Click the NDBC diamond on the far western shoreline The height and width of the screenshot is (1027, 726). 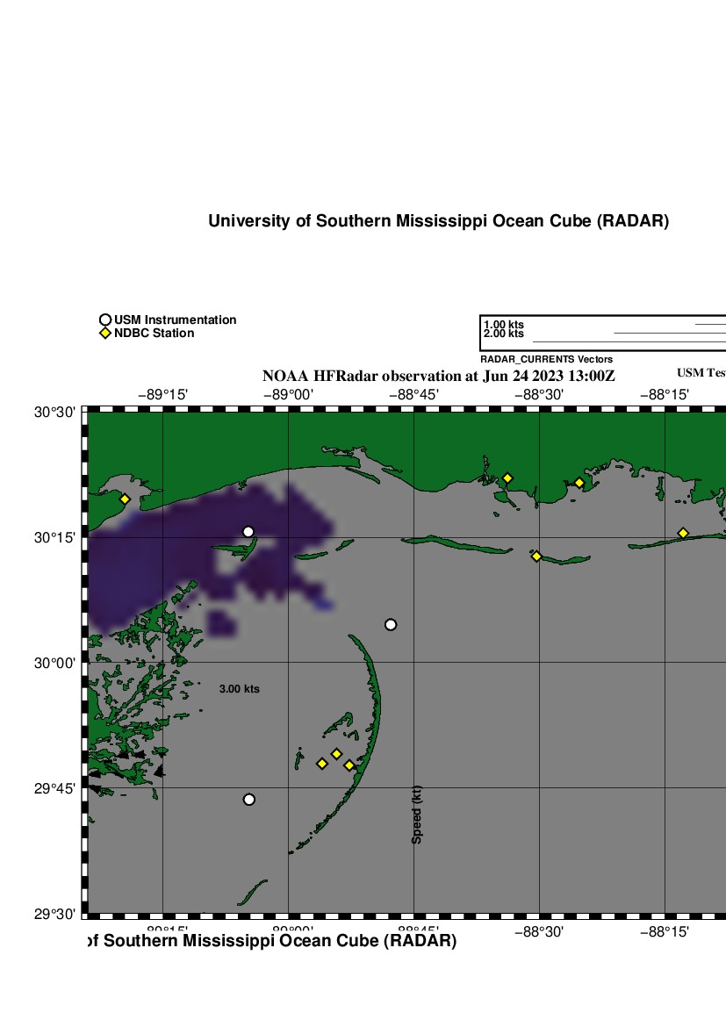(125, 499)
